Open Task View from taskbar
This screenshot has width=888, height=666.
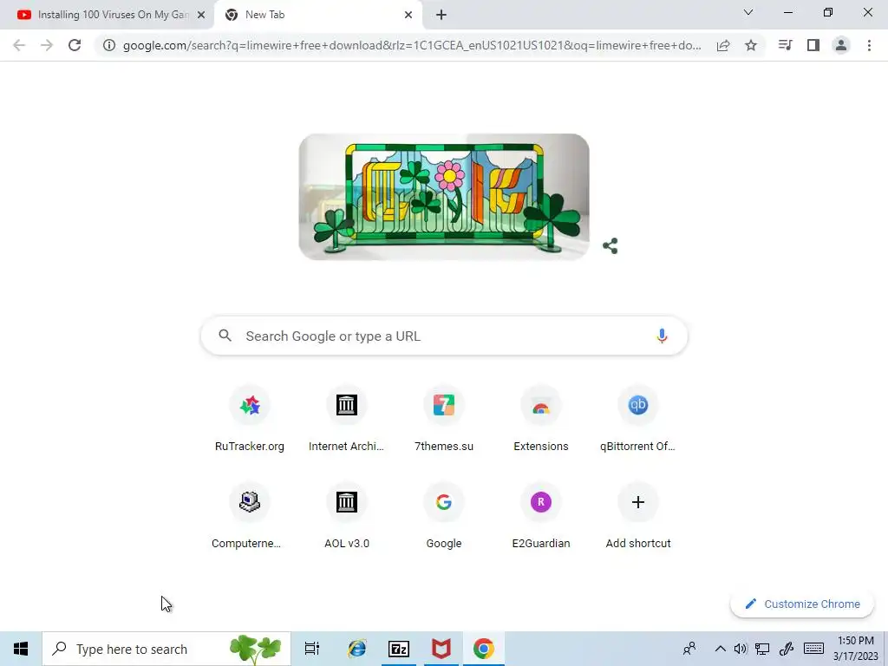[x=312, y=649]
